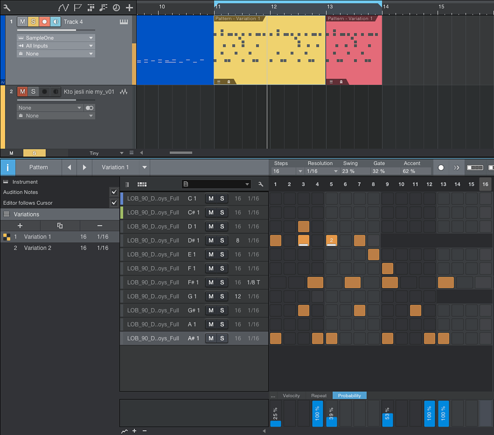Duplicate the selected variation

pyautogui.click(x=60, y=226)
